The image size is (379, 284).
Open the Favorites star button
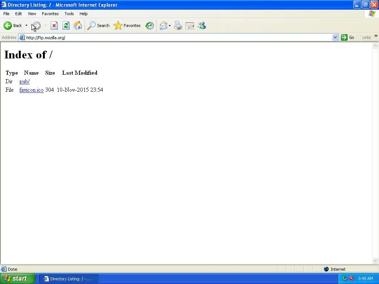pos(127,26)
